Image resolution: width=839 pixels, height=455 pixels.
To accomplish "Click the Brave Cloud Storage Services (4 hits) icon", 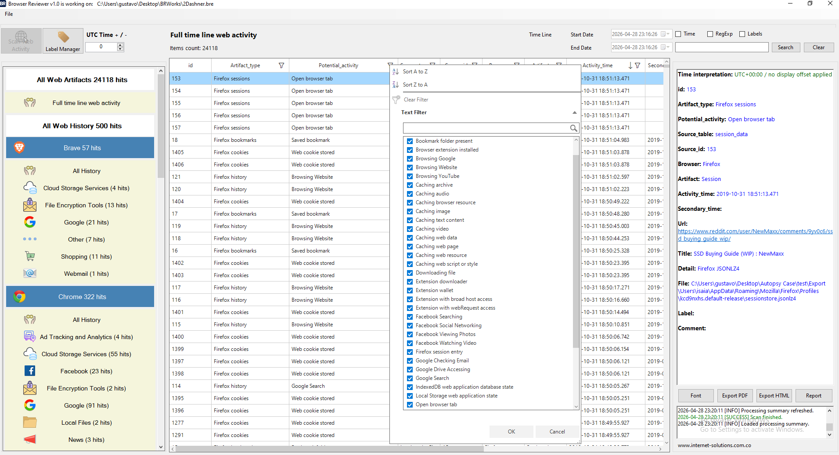I will click(30, 188).
